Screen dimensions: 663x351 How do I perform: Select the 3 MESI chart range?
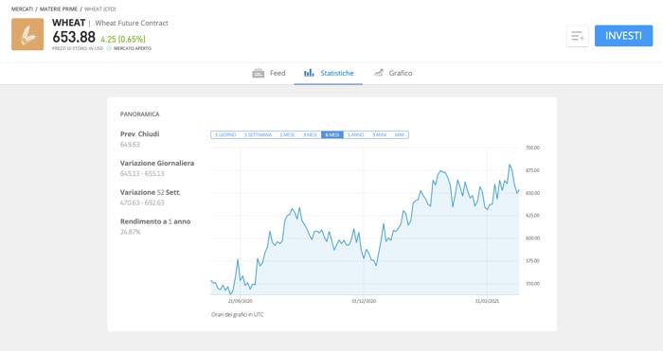pyautogui.click(x=310, y=134)
